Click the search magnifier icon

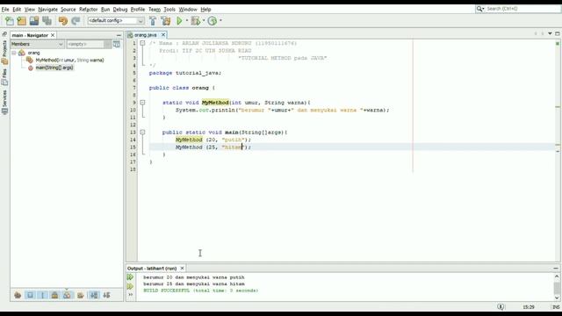point(480,9)
